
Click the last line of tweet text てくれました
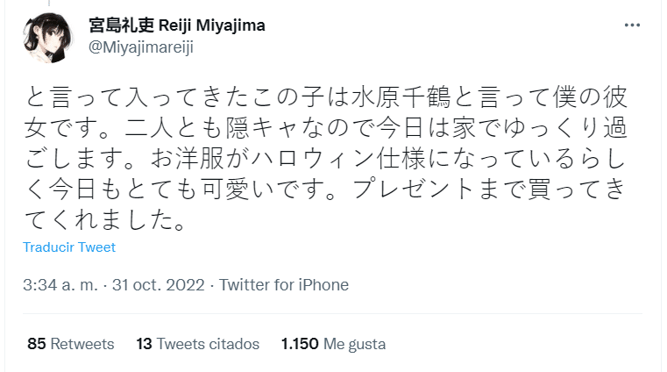point(102,221)
